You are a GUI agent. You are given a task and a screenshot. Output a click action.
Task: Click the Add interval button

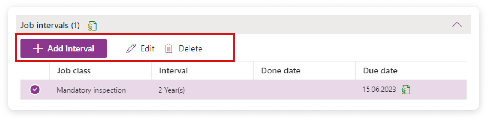(x=64, y=48)
